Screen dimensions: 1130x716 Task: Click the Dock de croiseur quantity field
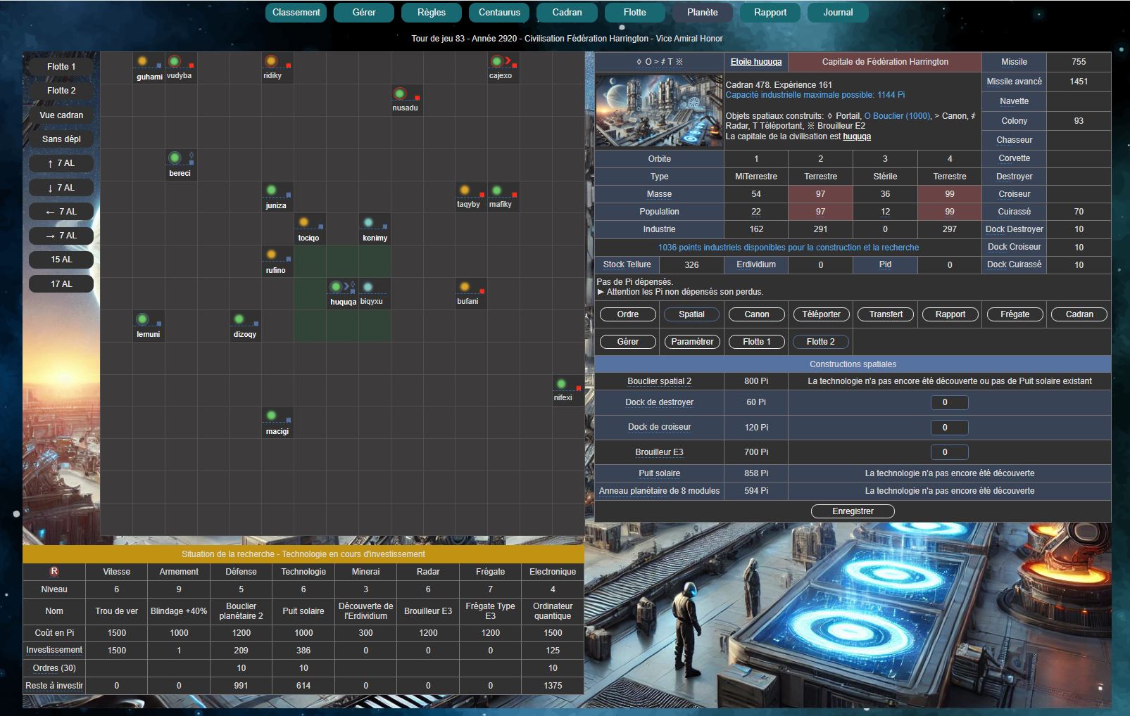(949, 427)
